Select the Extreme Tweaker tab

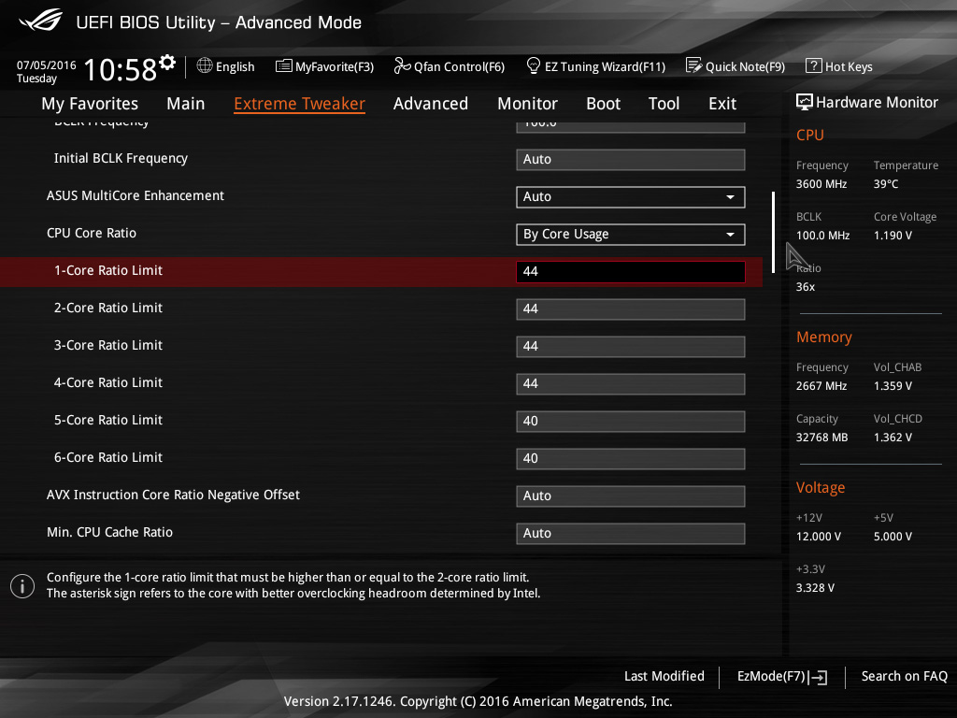click(x=299, y=104)
